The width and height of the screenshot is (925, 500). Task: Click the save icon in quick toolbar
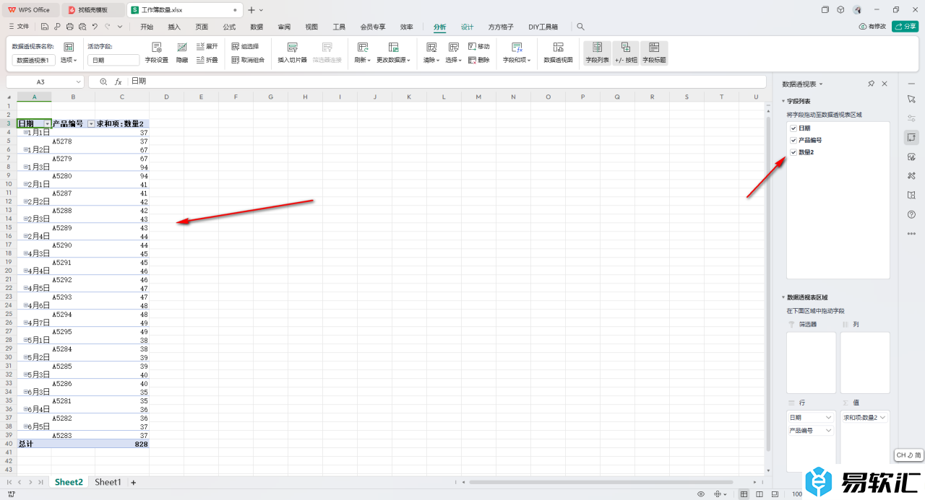45,27
